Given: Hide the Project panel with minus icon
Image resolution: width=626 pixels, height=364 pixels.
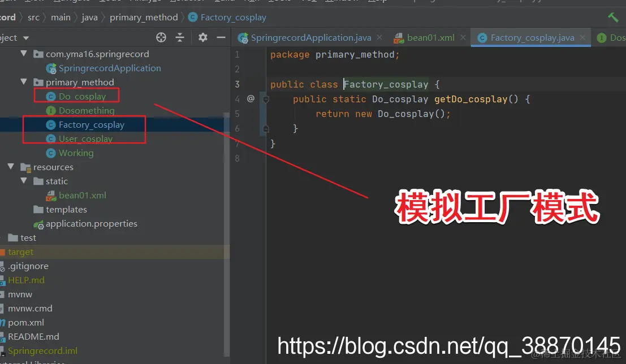Looking at the screenshot, I should click(221, 37).
